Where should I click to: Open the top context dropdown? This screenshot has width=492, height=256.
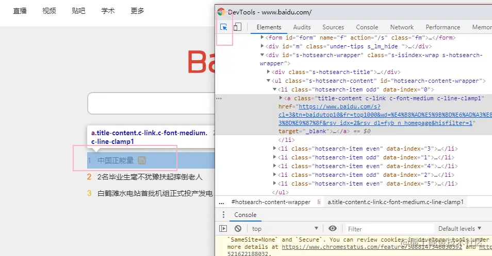point(285,228)
